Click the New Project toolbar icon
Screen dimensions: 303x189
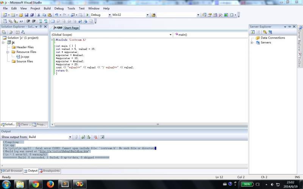[5, 15]
